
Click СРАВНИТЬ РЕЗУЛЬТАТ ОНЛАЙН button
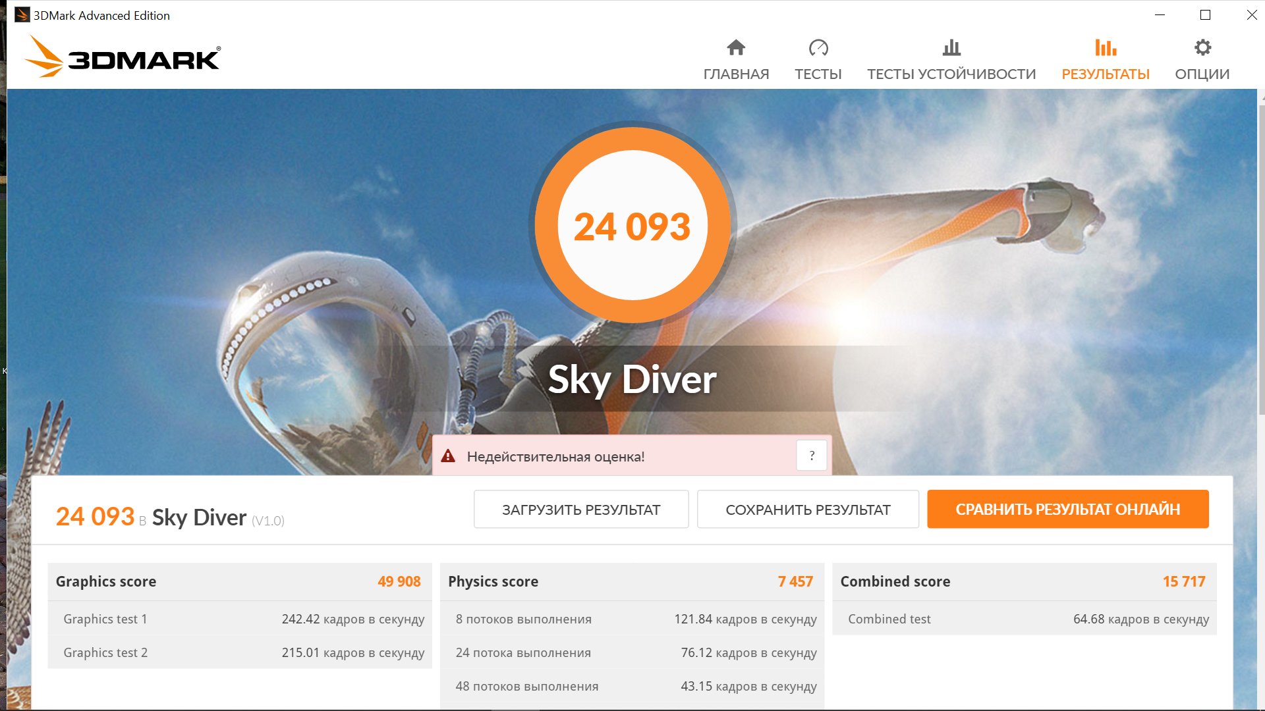[1067, 509]
